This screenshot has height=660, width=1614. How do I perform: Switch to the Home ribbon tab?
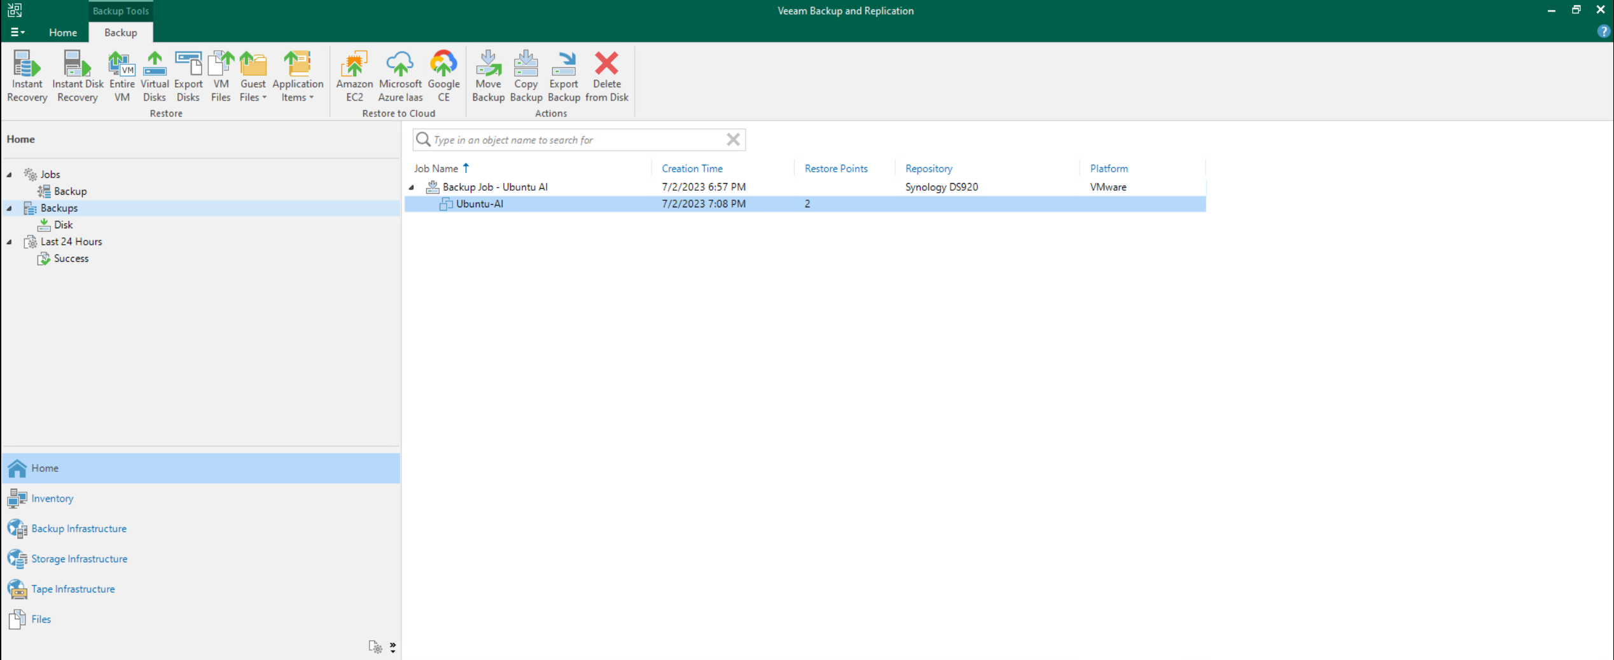point(63,32)
